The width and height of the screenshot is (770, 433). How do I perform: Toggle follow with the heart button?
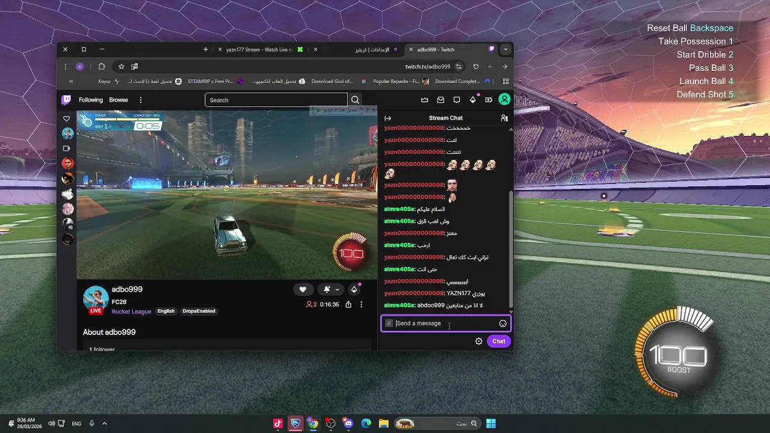click(303, 289)
